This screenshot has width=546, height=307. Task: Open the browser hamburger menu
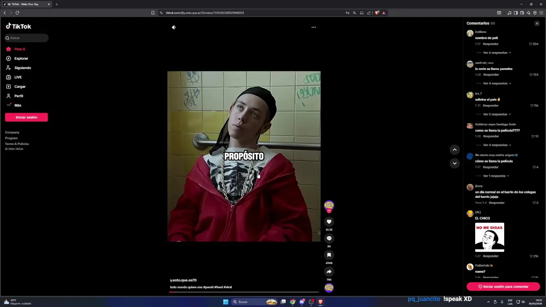click(541, 13)
